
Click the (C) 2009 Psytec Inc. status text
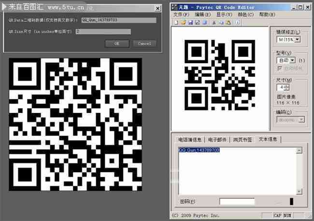pyautogui.click(x=196, y=215)
